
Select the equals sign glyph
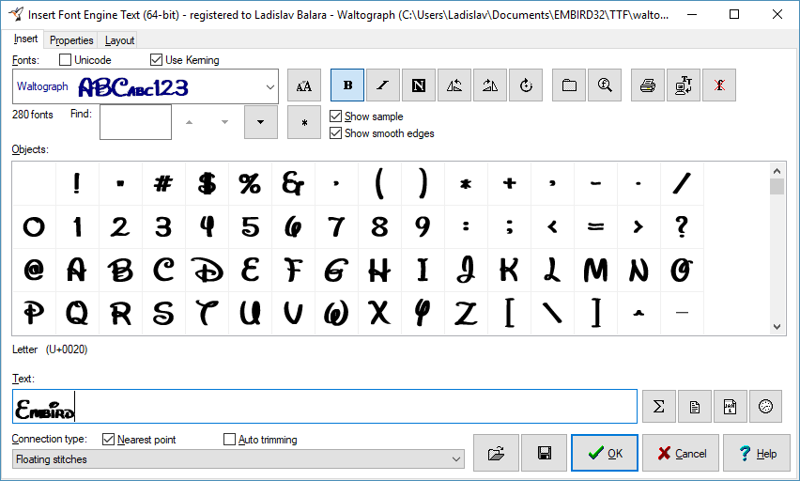coord(595,226)
